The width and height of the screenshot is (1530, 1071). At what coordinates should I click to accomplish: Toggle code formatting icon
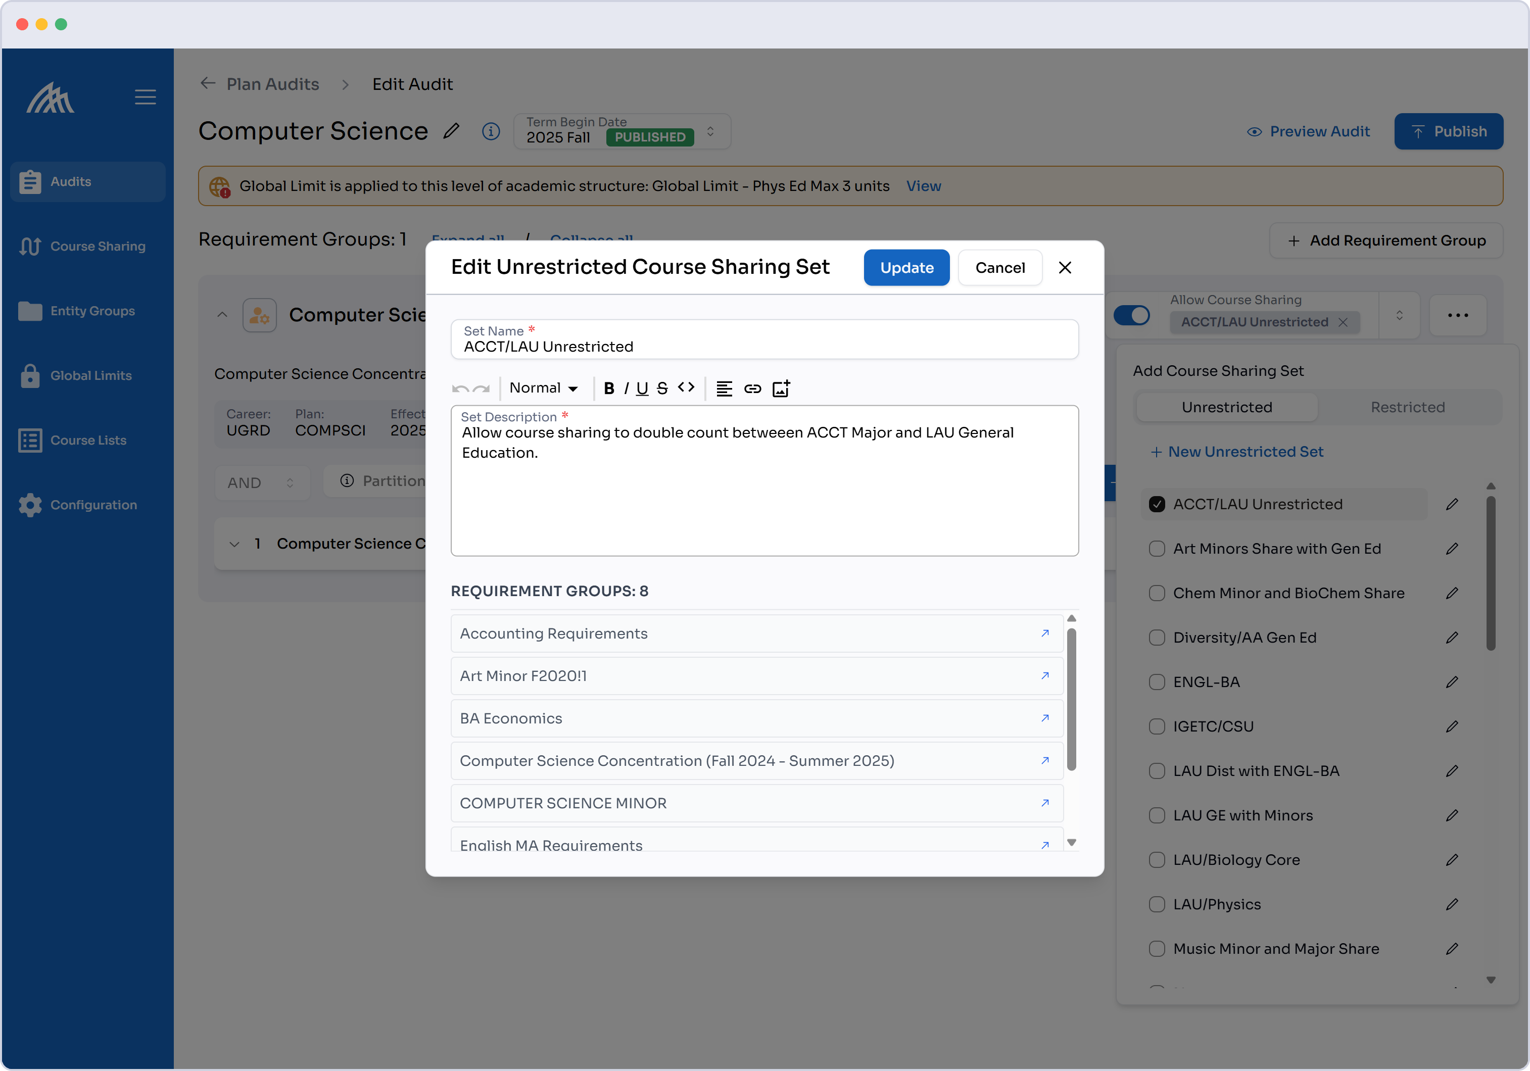686,387
